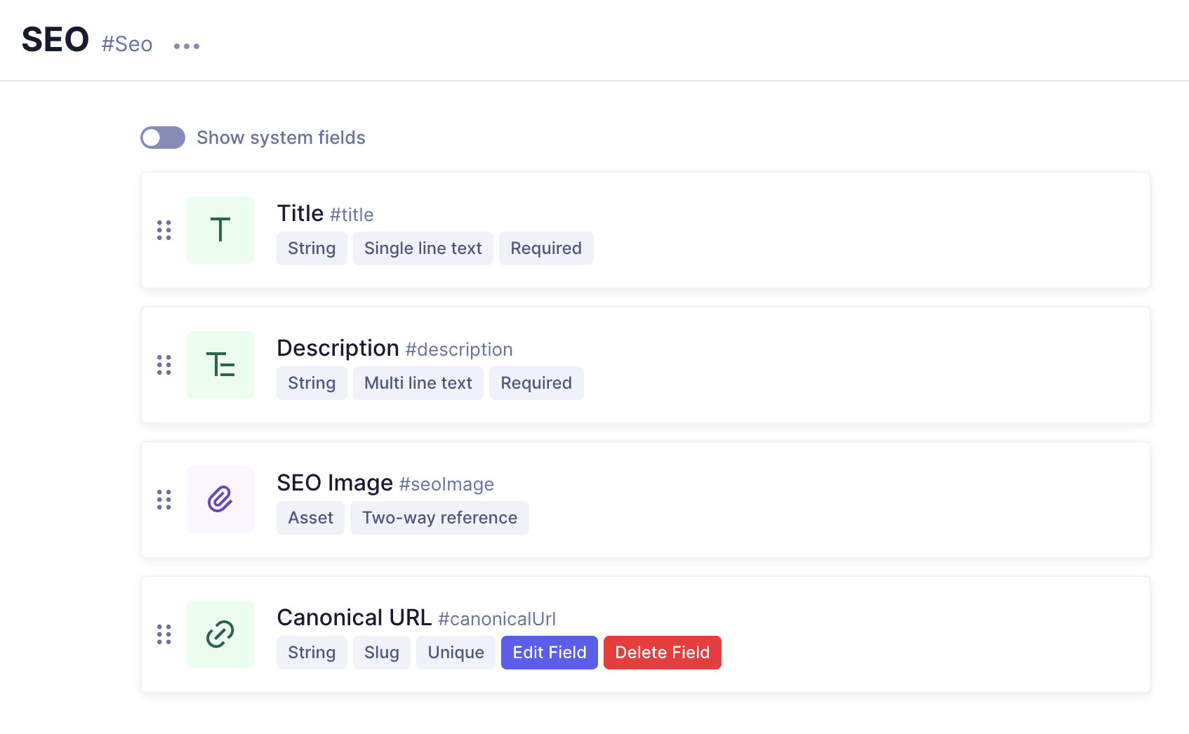This screenshot has width=1189, height=734.
Task: Click the multi line text icon for Description
Action: [x=220, y=365]
